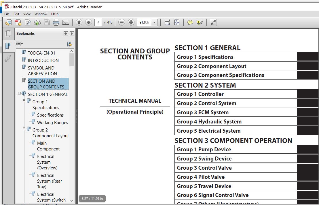The height and width of the screenshot is (205, 319).
Task: Click Group 4 Hydraulic System link
Action: 209,121
